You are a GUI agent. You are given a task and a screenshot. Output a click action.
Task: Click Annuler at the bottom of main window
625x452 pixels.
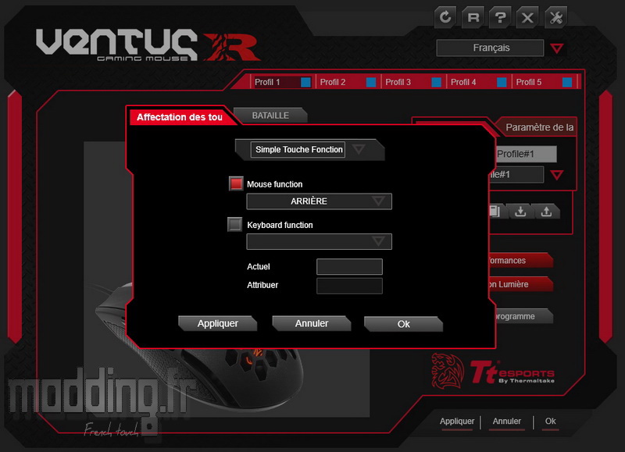tap(506, 422)
